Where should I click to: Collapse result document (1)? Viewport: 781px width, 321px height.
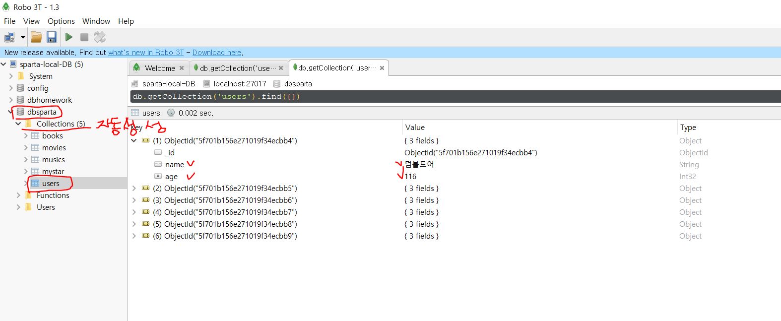point(134,140)
